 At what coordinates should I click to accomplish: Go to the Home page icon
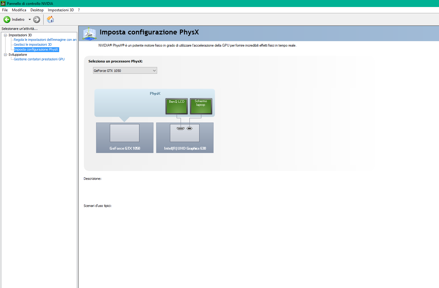pos(50,20)
